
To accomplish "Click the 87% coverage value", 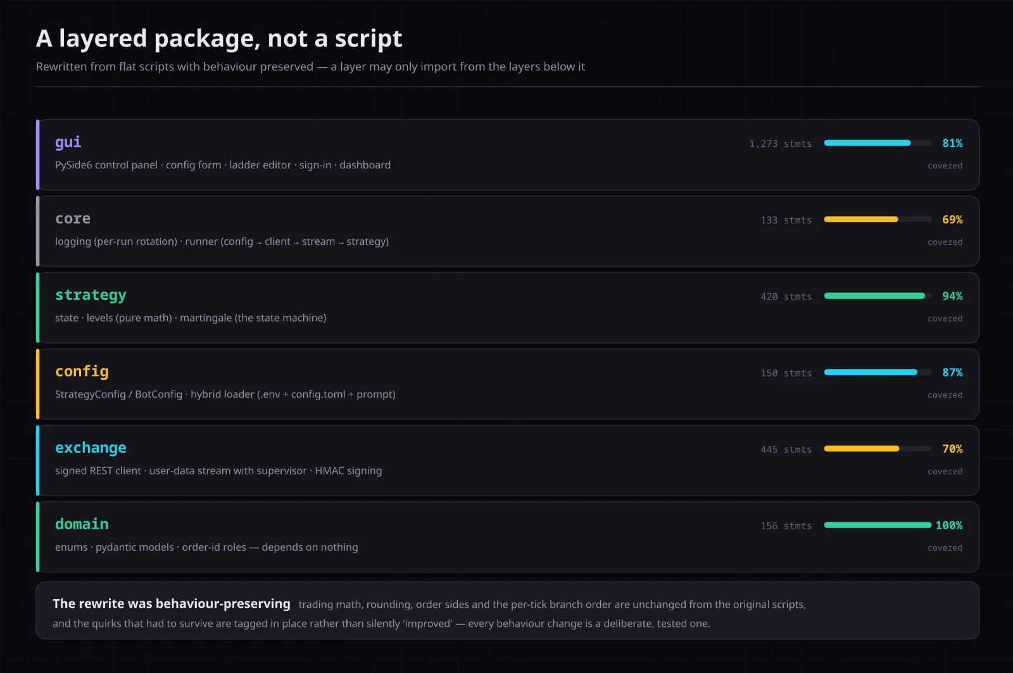I will point(952,372).
